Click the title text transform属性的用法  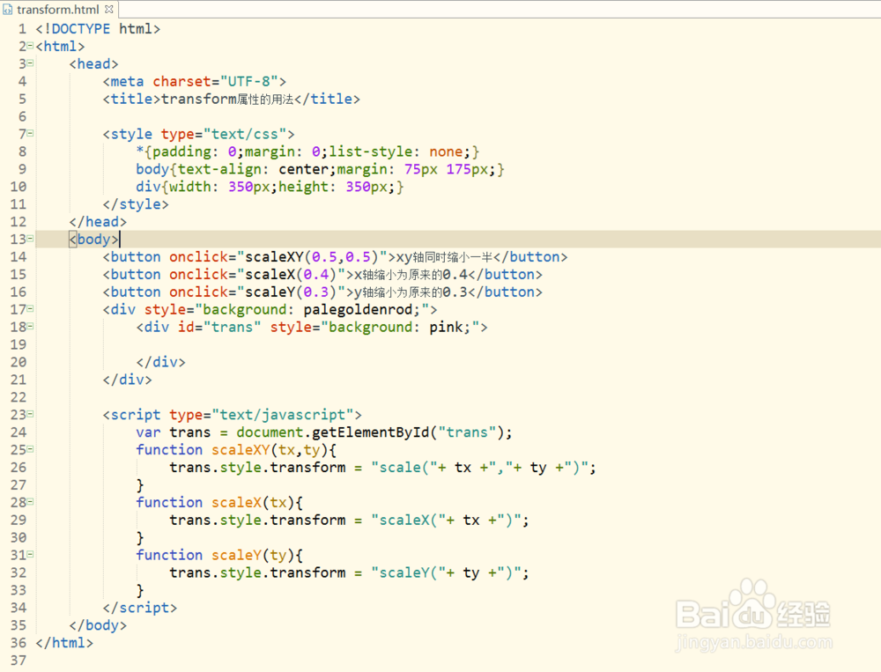click(x=227, y=99)
